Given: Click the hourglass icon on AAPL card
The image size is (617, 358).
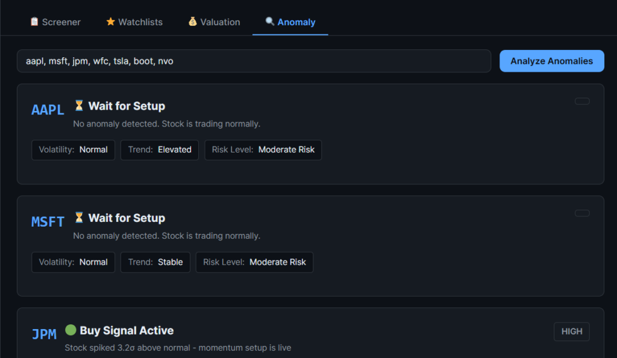Looking at the screenshot, I should pyautogui.click(x=79, y=105).
